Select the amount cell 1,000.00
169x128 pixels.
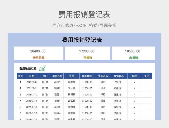pyautogui.click(x=87, y=82)
